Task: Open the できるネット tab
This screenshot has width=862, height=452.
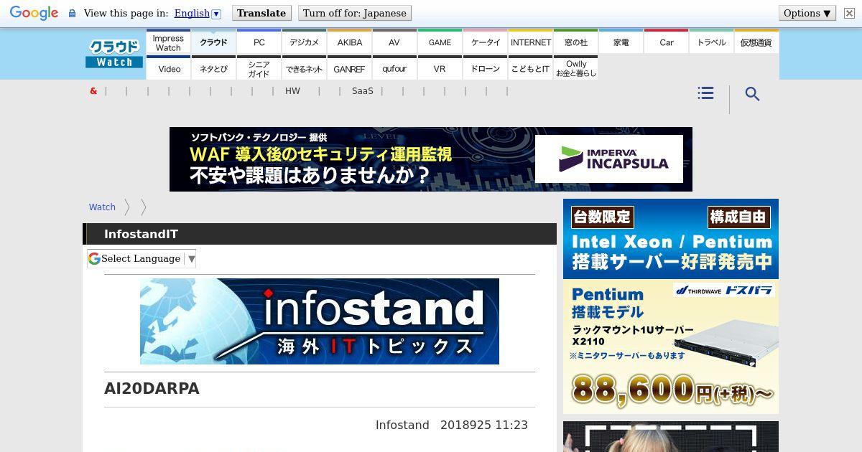Action: coord(305,68)
